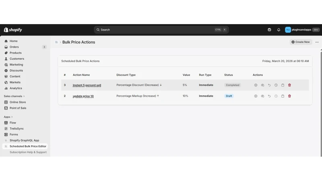This screenshot has width=322, height=181.
Task: Click the Status column header
Action: pyautogui.click(x=229, y=75)
